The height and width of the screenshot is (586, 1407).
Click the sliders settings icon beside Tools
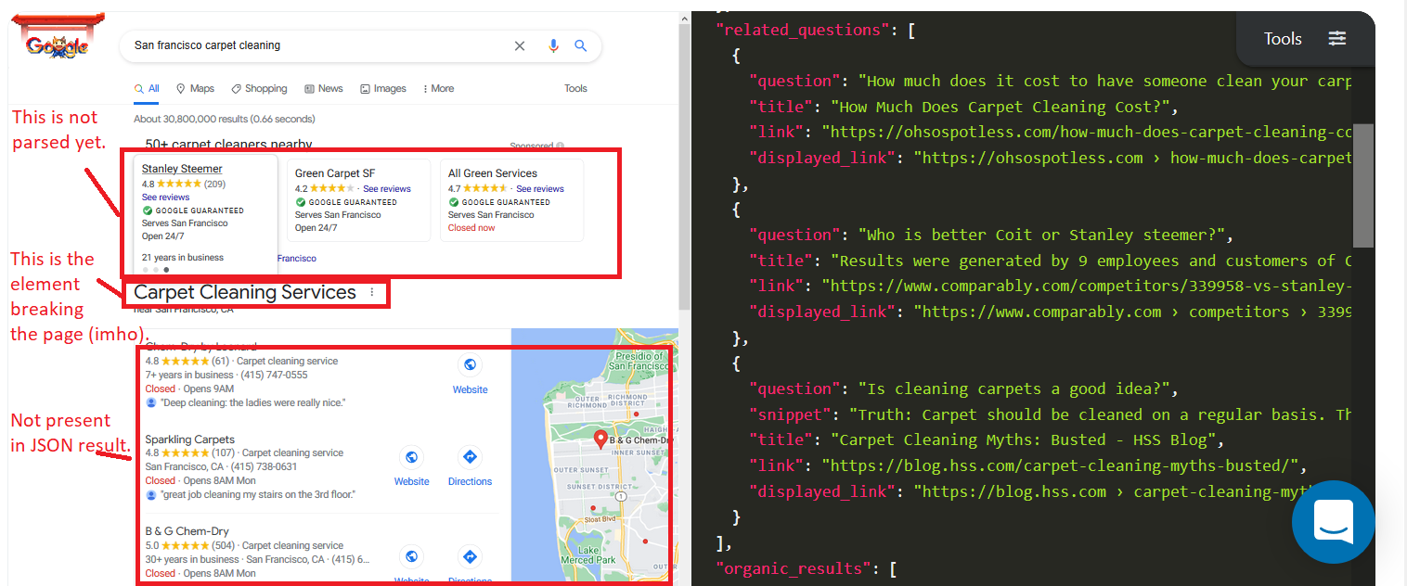click(x=1336, y=39)
